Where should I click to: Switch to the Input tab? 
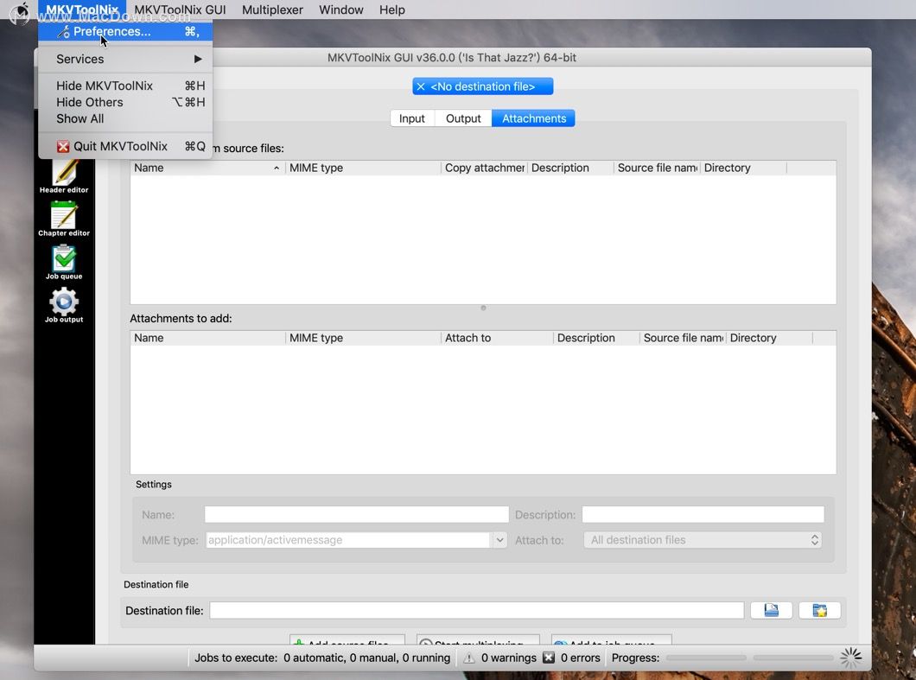[412, 118]
